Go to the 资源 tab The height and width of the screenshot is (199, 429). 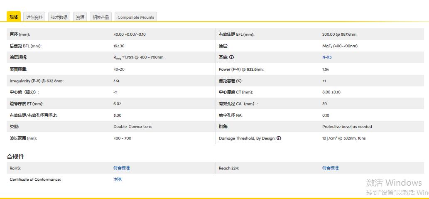coord(80,17)
